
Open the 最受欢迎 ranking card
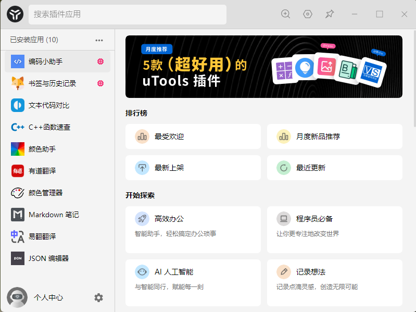[193, 136]
